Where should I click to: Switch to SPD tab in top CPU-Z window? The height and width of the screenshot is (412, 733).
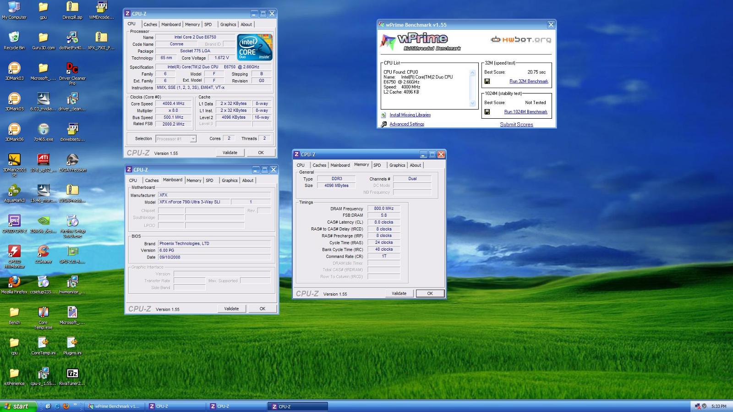tap(208, 24)
